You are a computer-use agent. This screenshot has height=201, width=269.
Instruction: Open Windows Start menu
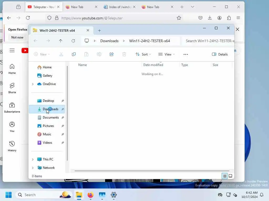pyautogui.click(x=9, y=195)
